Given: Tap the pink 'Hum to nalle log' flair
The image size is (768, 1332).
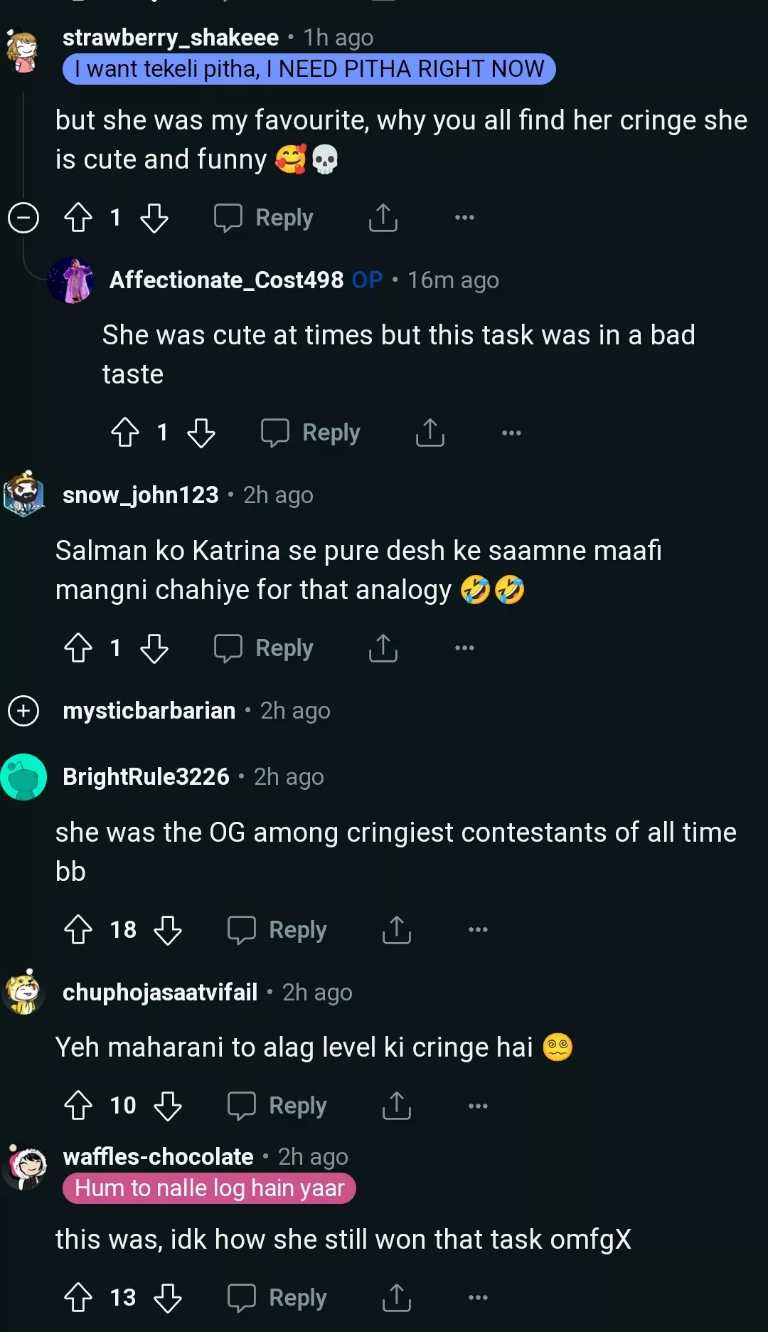Looking at the screenshot, I should [x=209, y=1188].
